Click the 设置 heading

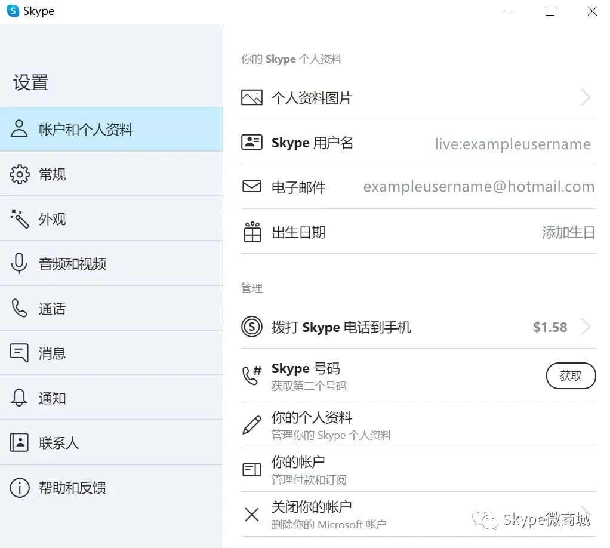(30, 82)
